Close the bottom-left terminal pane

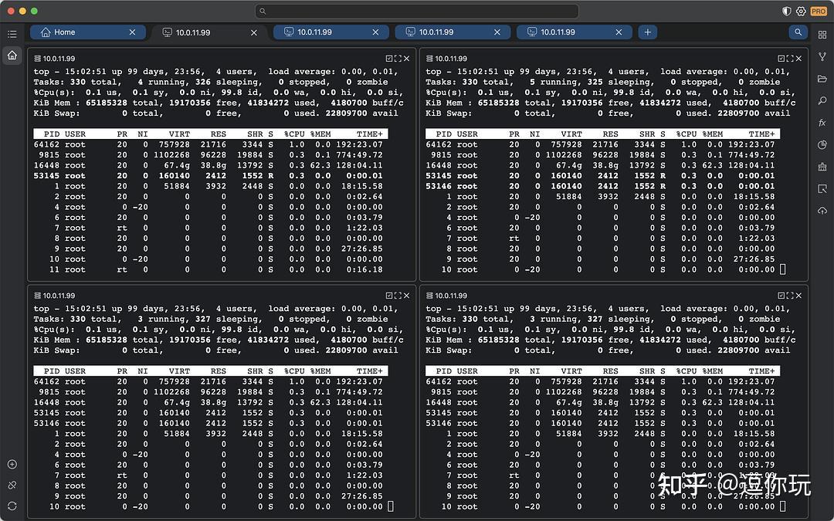pyautogui.click(x=406, y=296)
